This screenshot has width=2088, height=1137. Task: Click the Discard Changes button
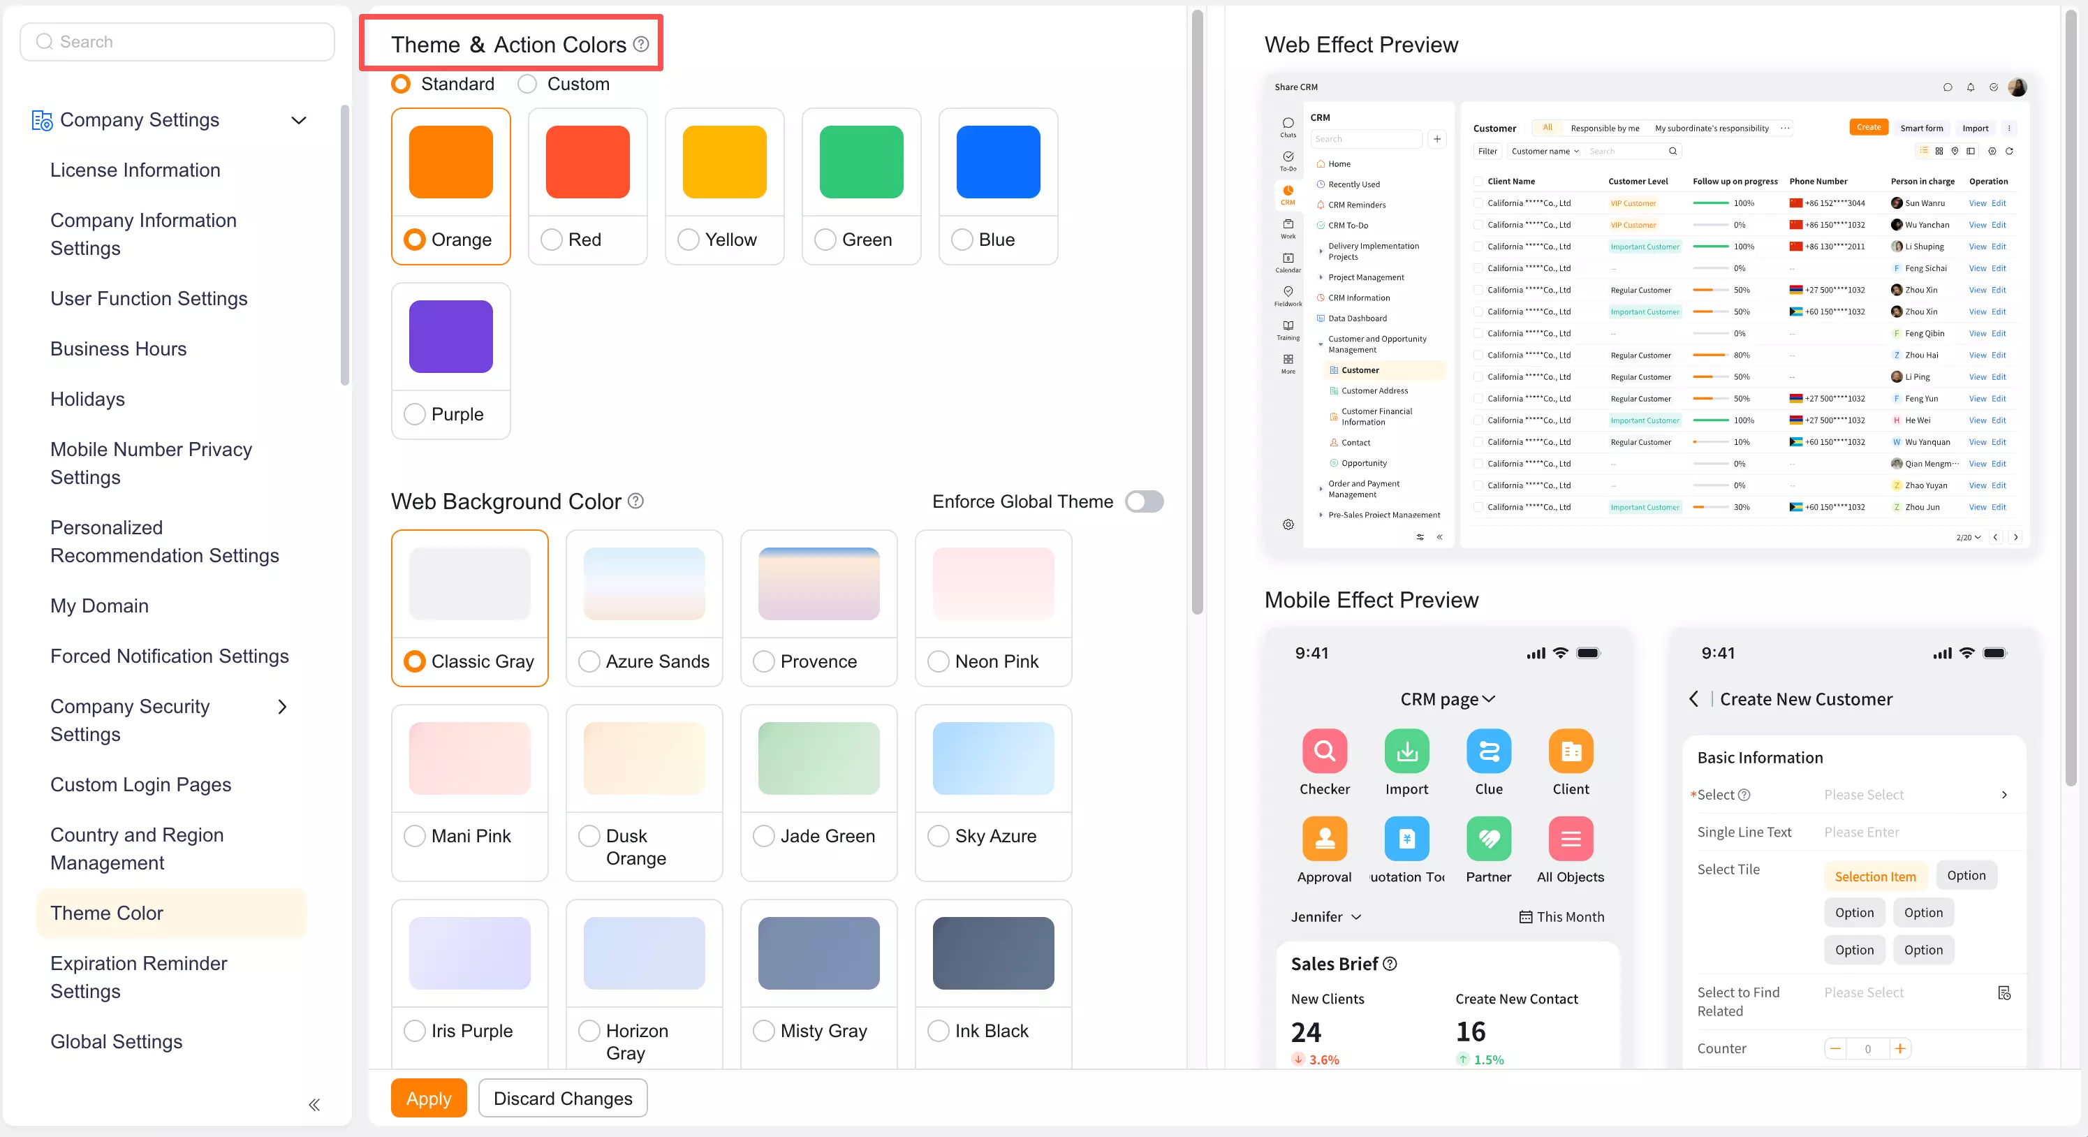[563, 1098]
